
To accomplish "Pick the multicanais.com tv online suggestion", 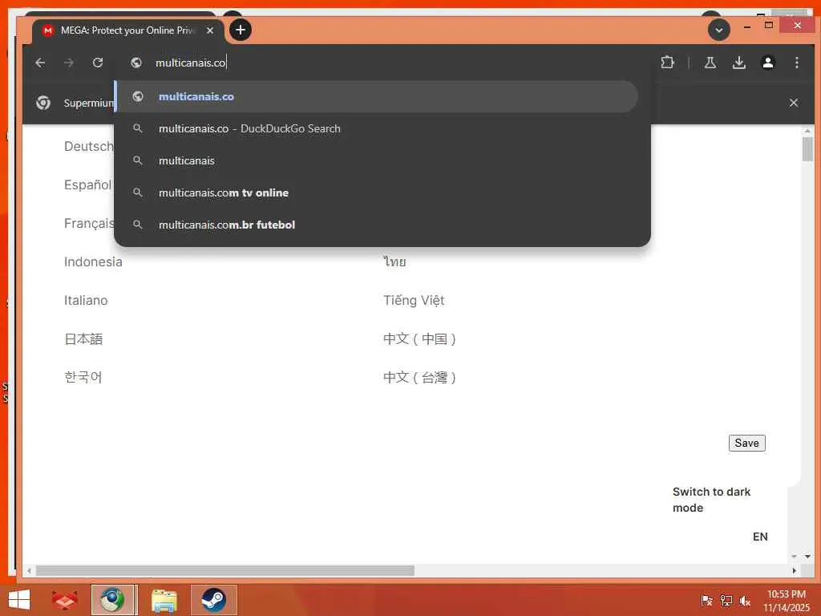I will tap(377, 192).
